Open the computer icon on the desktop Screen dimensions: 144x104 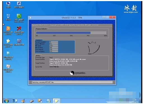[8, 4]
